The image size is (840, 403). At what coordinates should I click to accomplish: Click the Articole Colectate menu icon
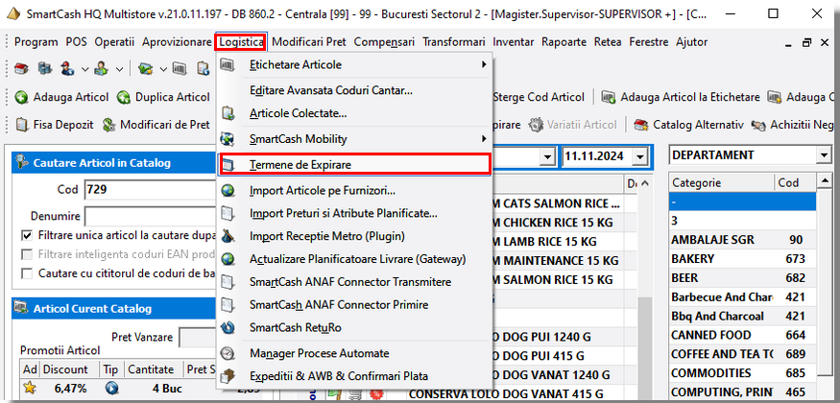pyautogui.click(x=228, y=113)
